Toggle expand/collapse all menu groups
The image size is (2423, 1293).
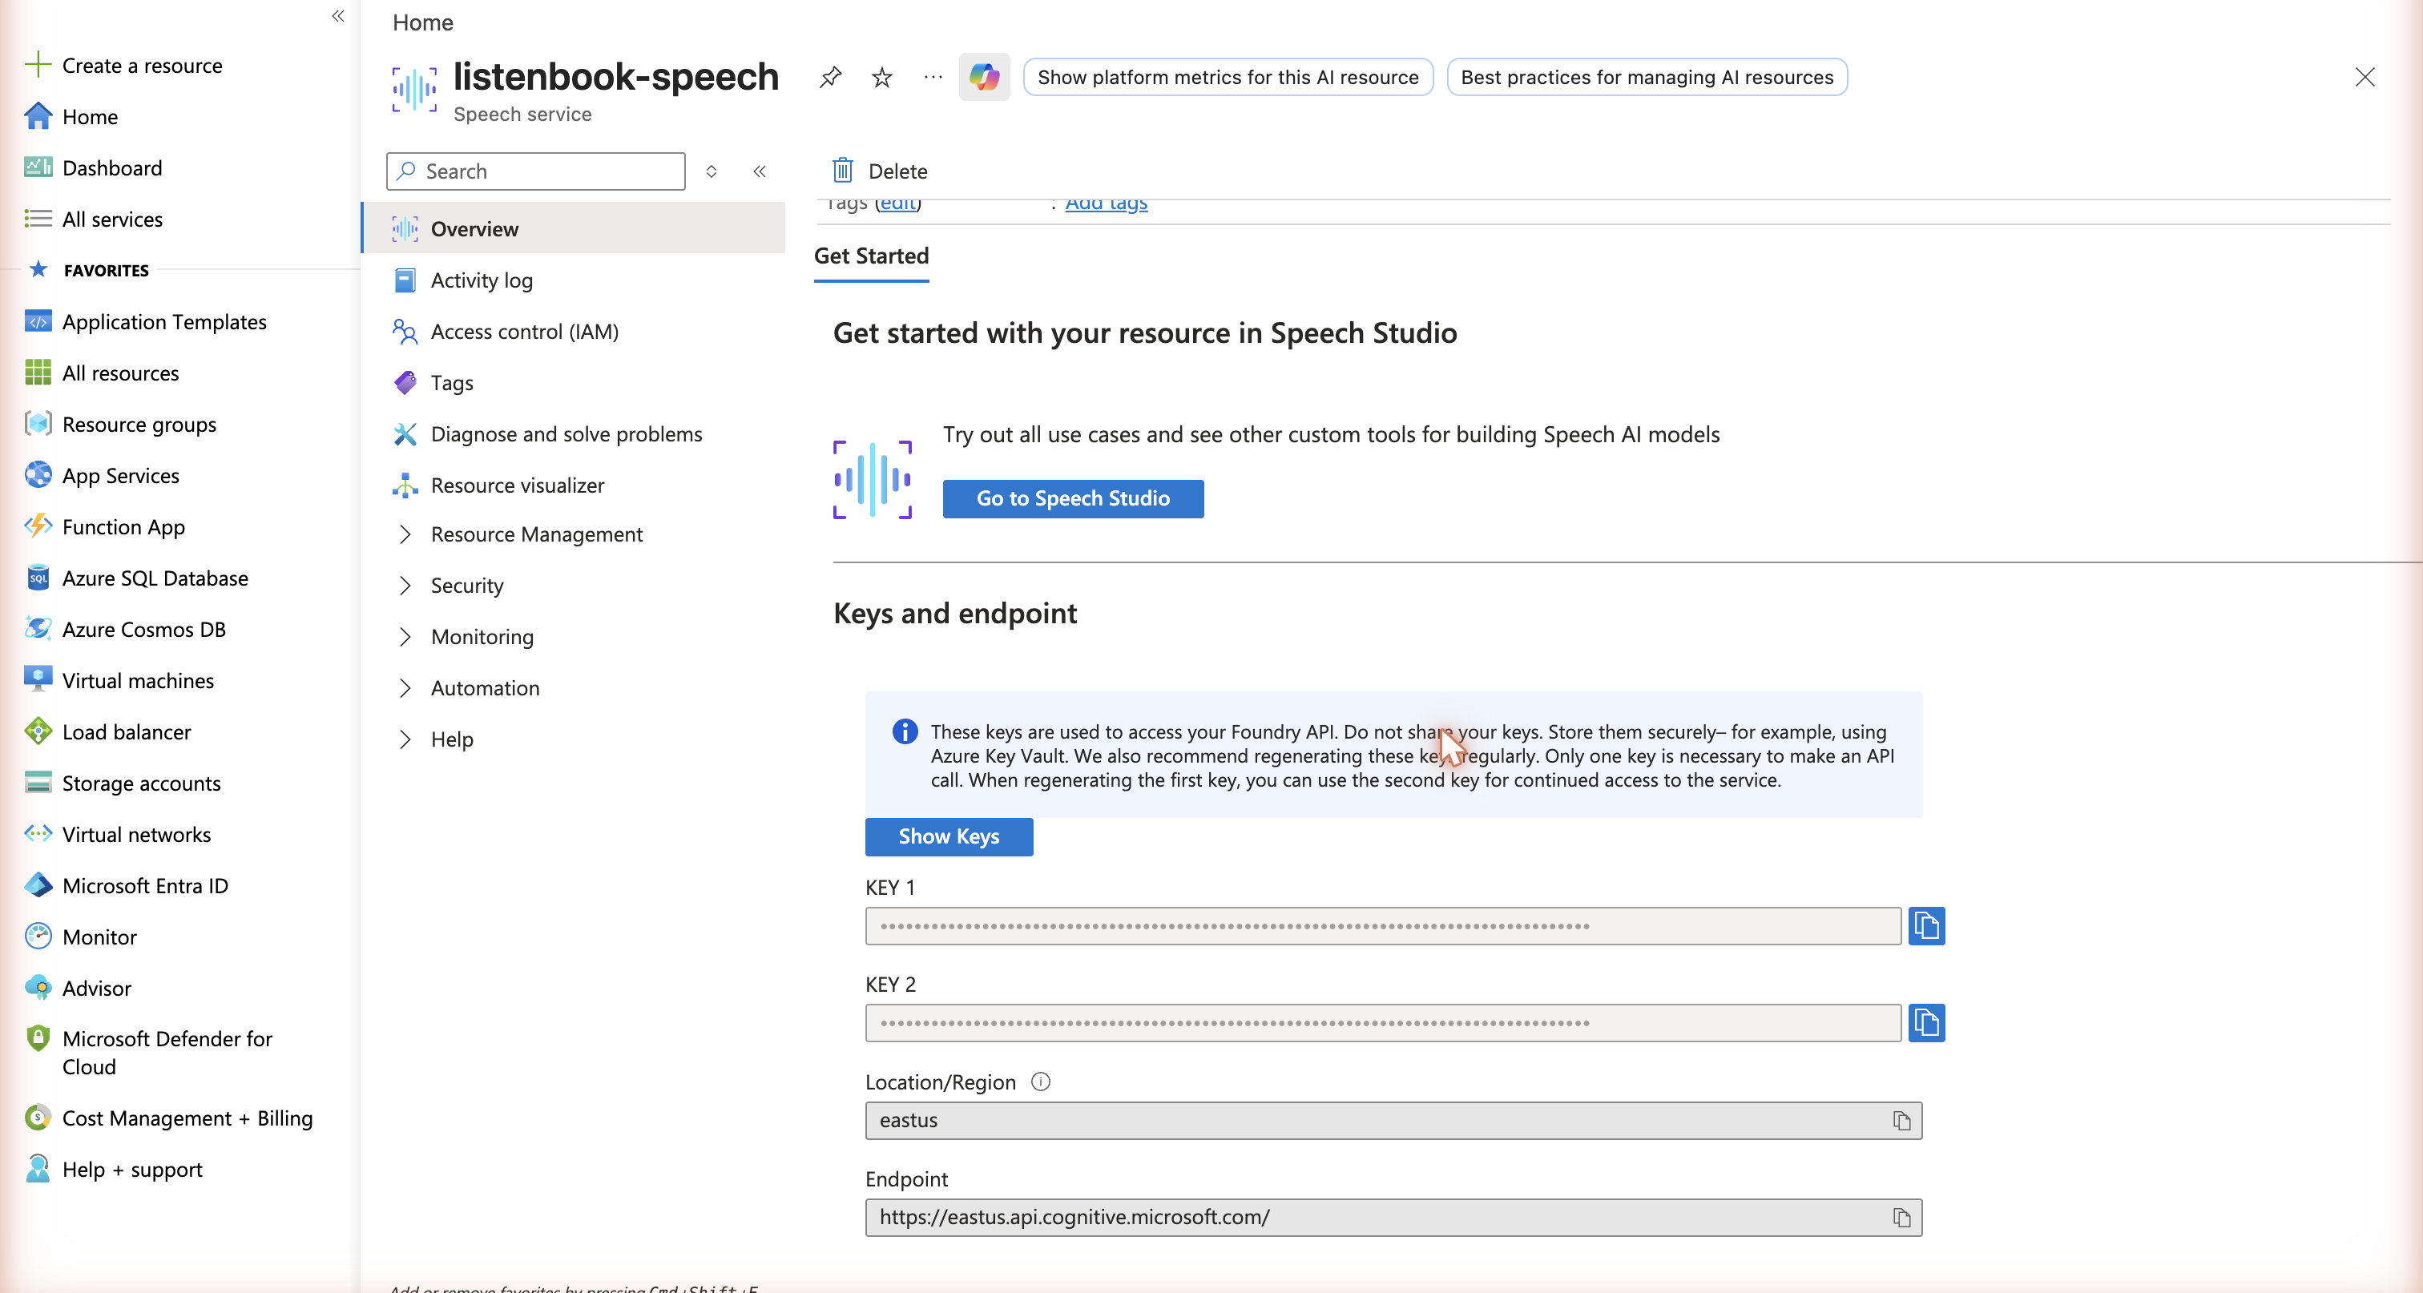(711, 171)
